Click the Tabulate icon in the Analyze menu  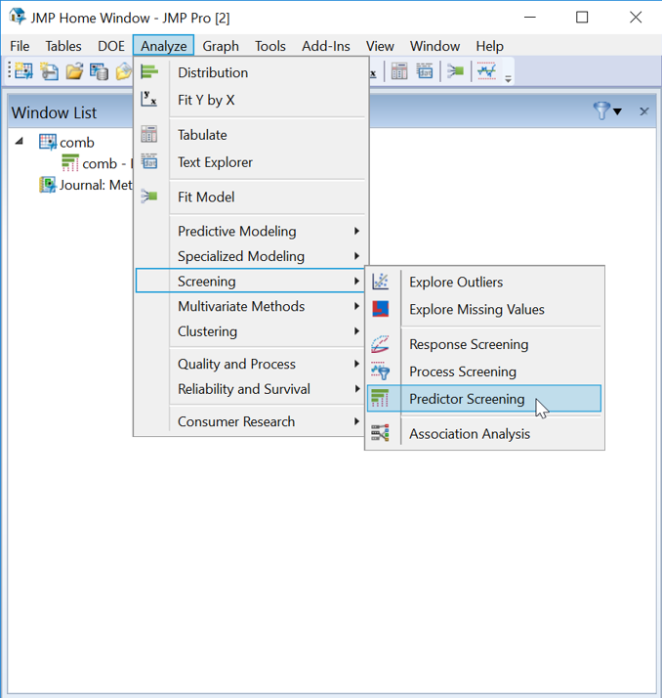[x=149, y=134]
